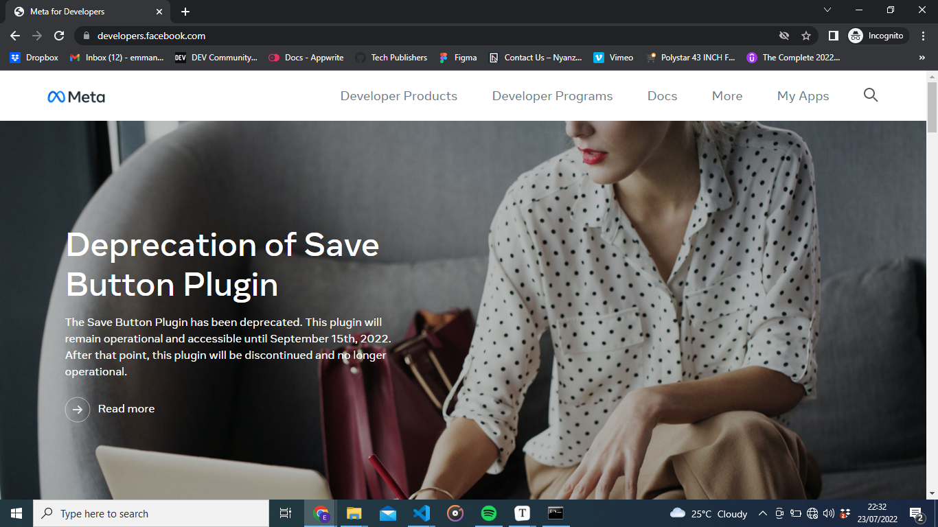Image resolution: width=938 pixels, height=527 pixels.
Task: Show hidden bookmarks with the chevron
Action: point(922,58)
